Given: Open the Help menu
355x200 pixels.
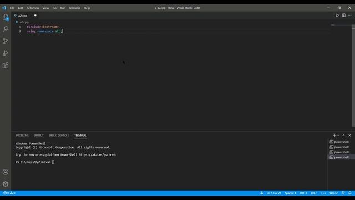Looking at the screenshot, I should click(87, 8).
